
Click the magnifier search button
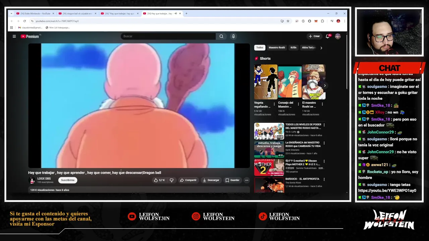coord(221,36)
